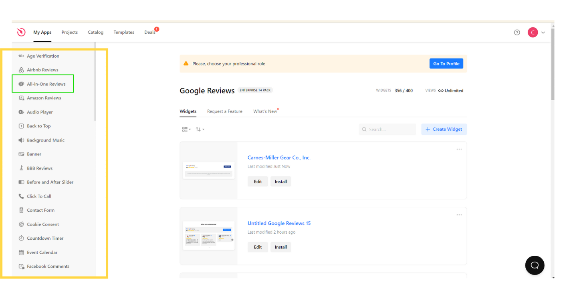This screenshot has width=571, height=299.
Task: Click the Elfsight logo icon
Action: 21,32
